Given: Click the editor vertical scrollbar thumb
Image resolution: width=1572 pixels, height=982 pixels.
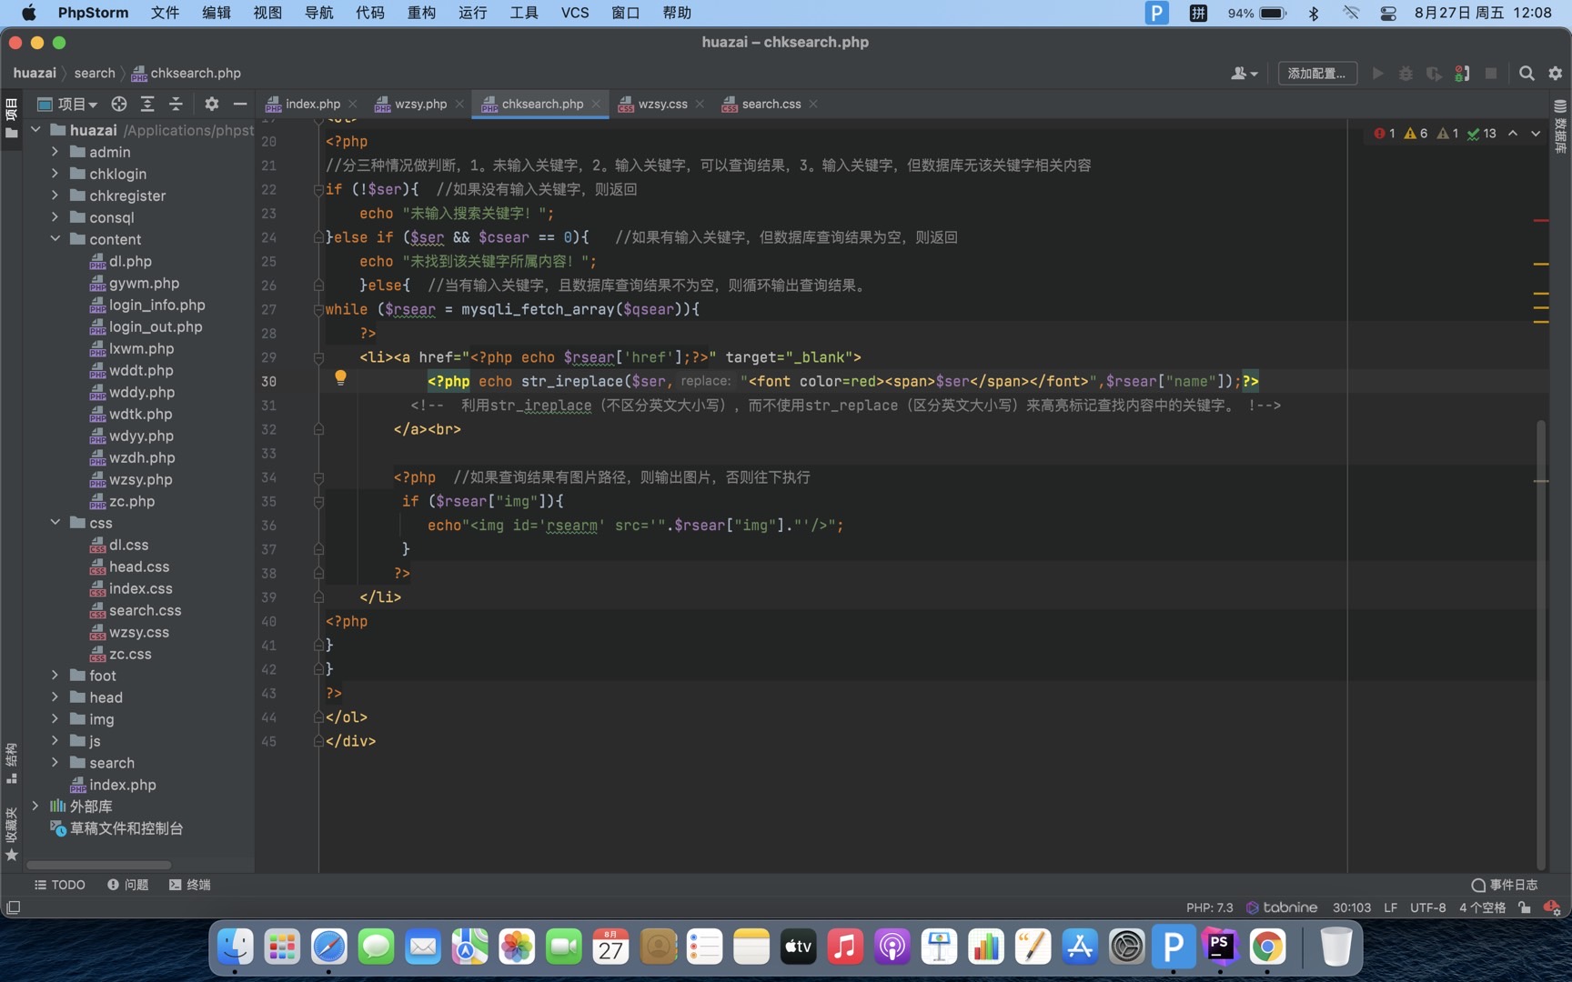Looking at the screenshot, I should click(1540, 644).
